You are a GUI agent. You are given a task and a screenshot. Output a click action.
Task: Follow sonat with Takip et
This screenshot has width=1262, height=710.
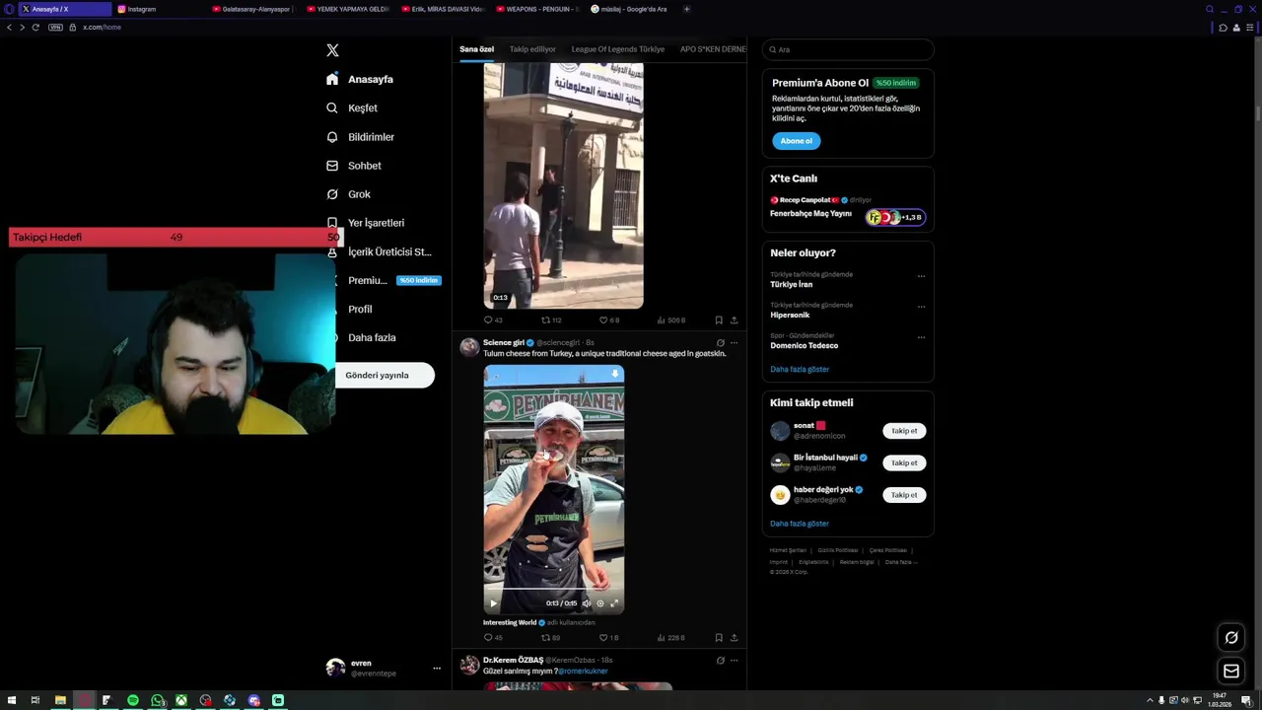pos(904,431)
